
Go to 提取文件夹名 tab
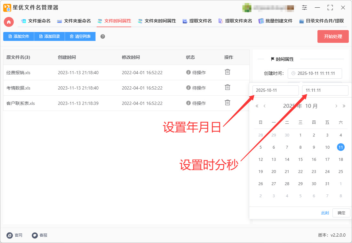[235, 21]
